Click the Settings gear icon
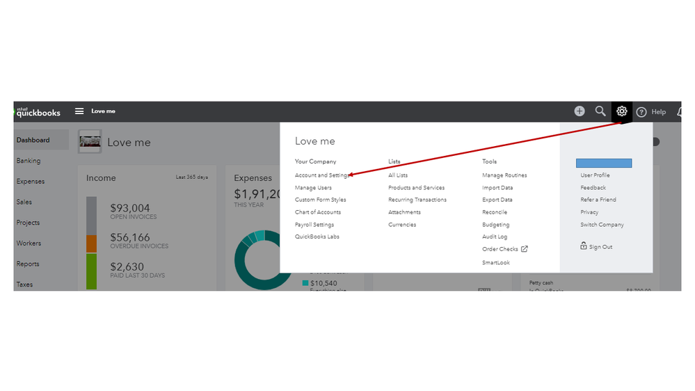 621,111
